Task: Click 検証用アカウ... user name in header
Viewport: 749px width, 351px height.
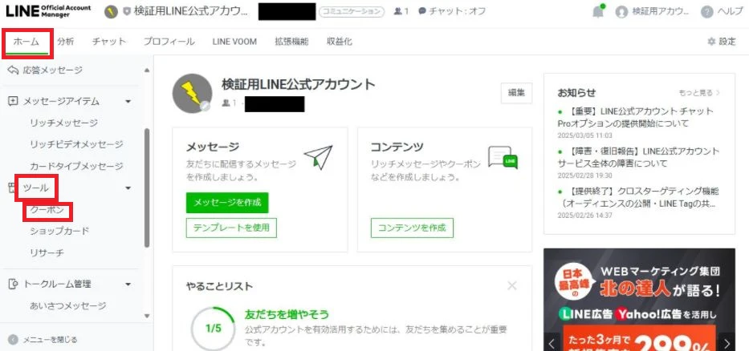Action: coord(661,12)
